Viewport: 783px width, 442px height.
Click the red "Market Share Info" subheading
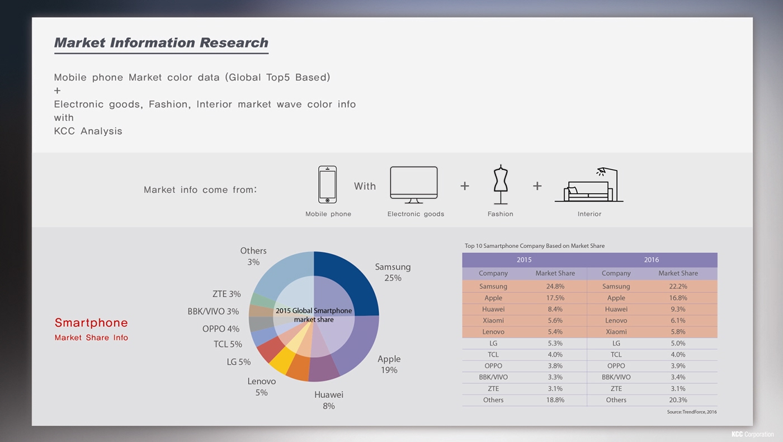pos(91,338)
